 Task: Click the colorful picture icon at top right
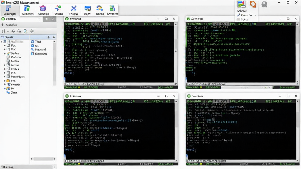click(x=241, y=4)
